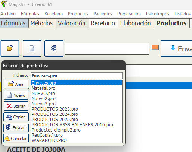Select Material.pro in the file list
This screenshot has width=192, height=152.
click(x=77, y=88)
